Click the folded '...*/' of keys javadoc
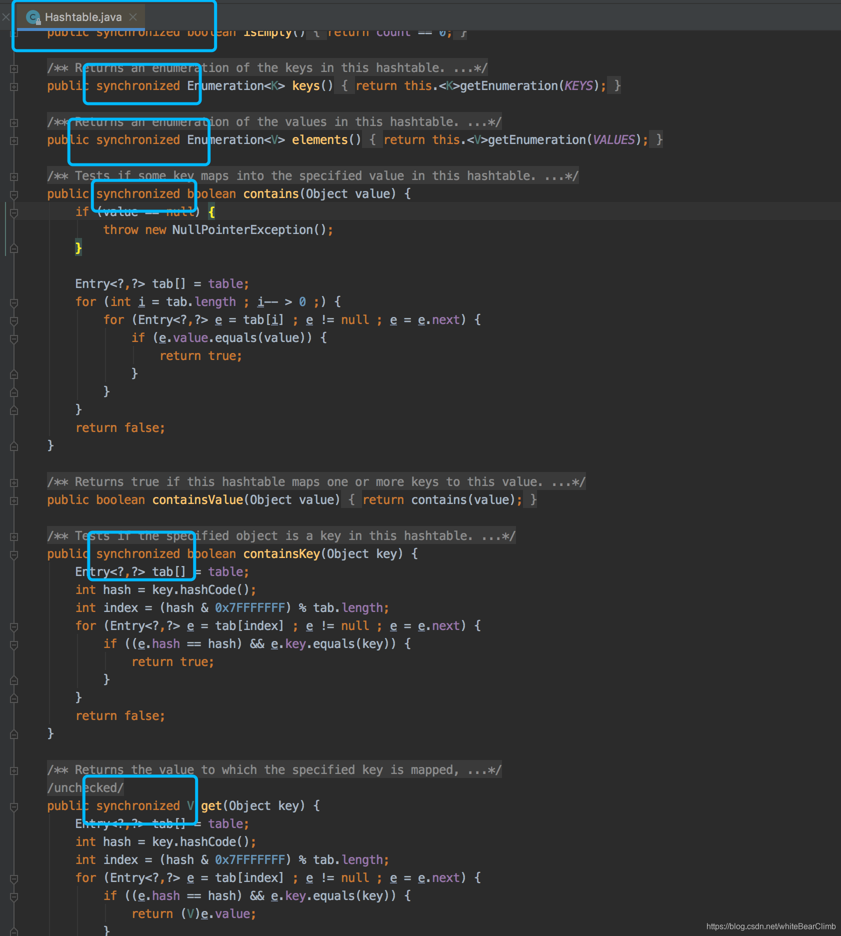This screenshot has width=841, height=936. pyautogui.click(x=470, y=68)
